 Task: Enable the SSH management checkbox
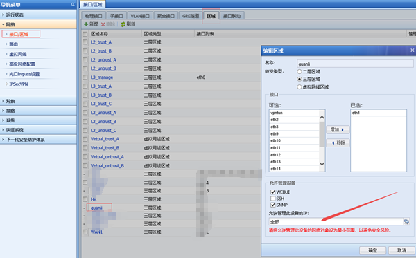pyautogui.click(x=272, y=199)
